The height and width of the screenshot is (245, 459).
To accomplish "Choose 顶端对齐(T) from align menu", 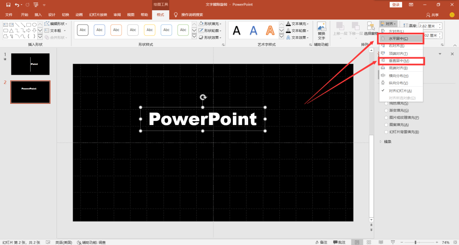I will [x=401, y=53].
